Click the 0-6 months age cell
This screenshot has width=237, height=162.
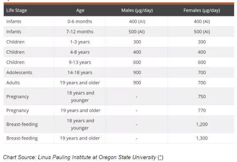pyautogui.click(x=80, y=21)
